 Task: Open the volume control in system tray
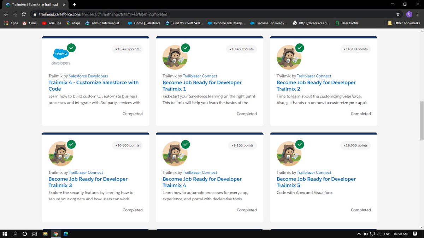click(378, 234)
